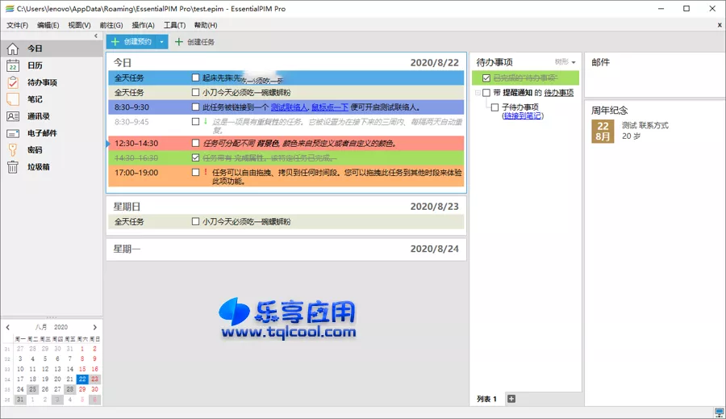Check the 8:30–9:30 linked task checkbox
Screen dimensions: 726x419
coord(195,107)
